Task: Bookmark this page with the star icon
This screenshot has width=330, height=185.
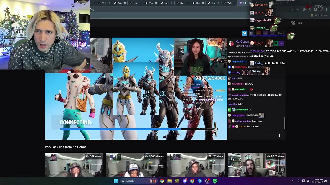Action: [x=298, y=10]
